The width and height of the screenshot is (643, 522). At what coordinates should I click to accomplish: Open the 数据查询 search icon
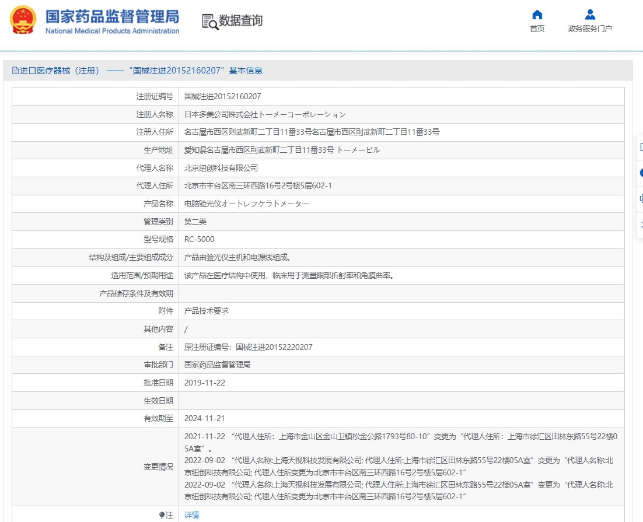pos(210,22)
